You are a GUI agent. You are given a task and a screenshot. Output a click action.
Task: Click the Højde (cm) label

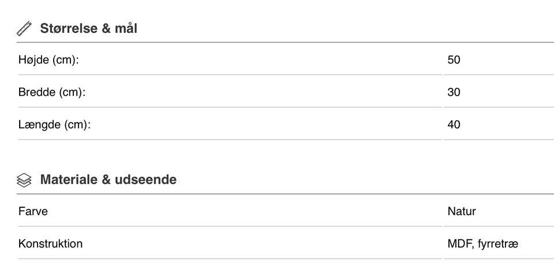click(48, 59)
